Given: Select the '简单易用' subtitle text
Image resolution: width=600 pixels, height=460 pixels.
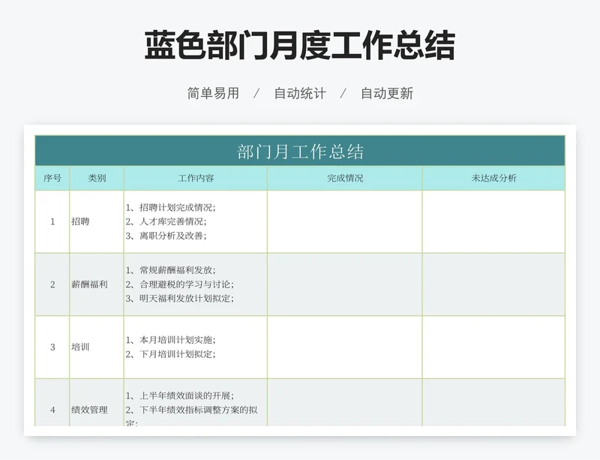Looking at the screenshot, I should 213,93.
